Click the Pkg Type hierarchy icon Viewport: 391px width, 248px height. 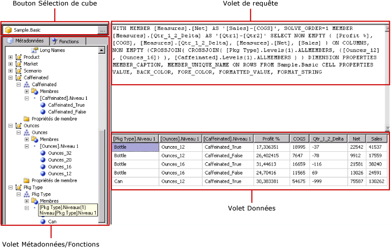click(x=26, y=194)
